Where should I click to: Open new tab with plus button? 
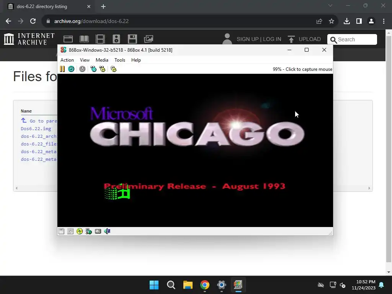pyautogui.click(x=103, y=7)
